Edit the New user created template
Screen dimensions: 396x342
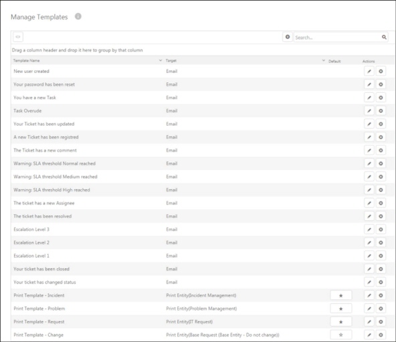369,71
